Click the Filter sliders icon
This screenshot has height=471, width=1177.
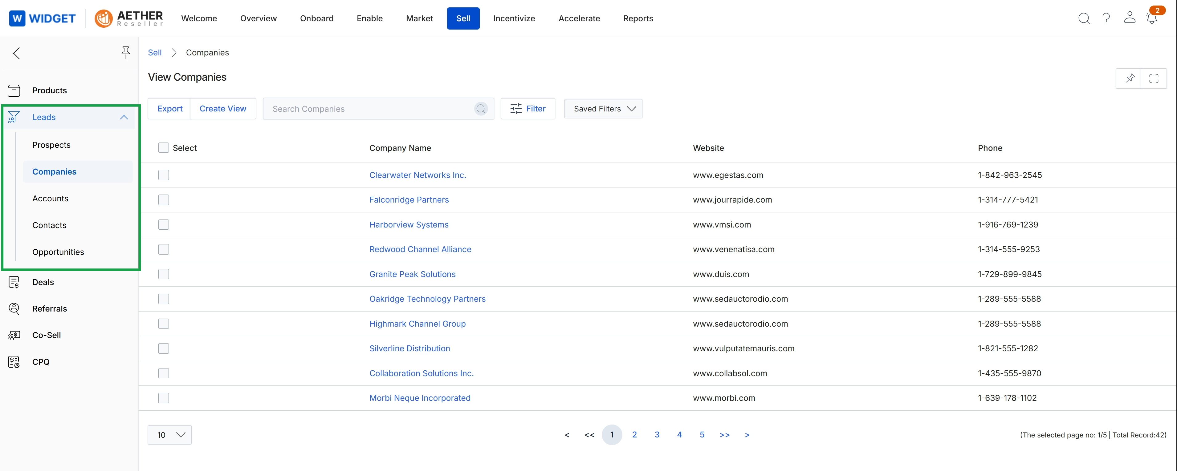pyautogui.click(x=516, y=109)
